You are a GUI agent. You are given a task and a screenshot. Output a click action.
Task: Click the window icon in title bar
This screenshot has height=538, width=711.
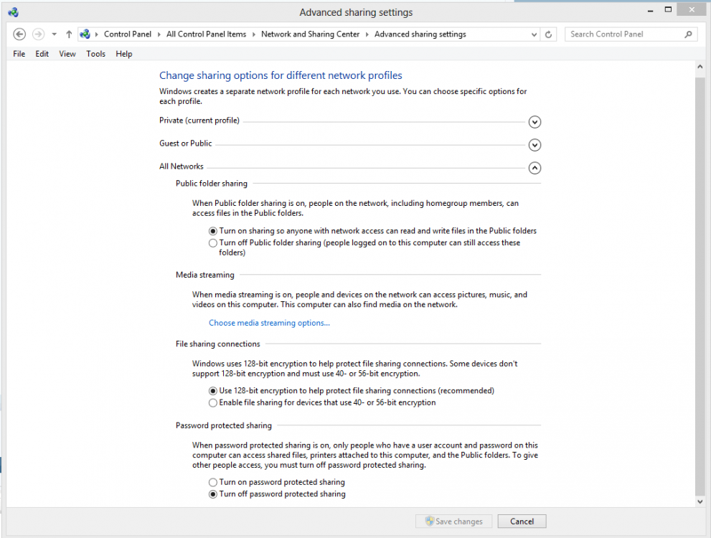click(x=13, y=12)
